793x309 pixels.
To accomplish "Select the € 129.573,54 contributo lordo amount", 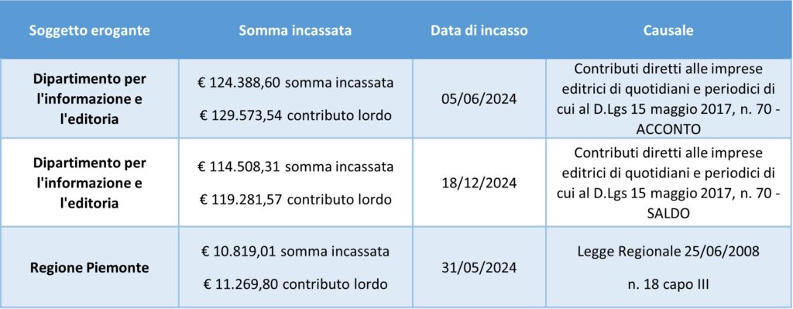I will [x=295, y=115].
